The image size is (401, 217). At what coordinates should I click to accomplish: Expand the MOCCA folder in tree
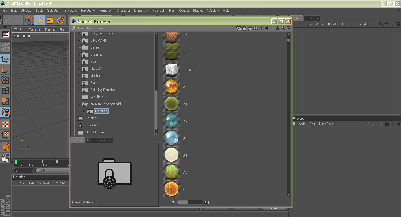79,69
